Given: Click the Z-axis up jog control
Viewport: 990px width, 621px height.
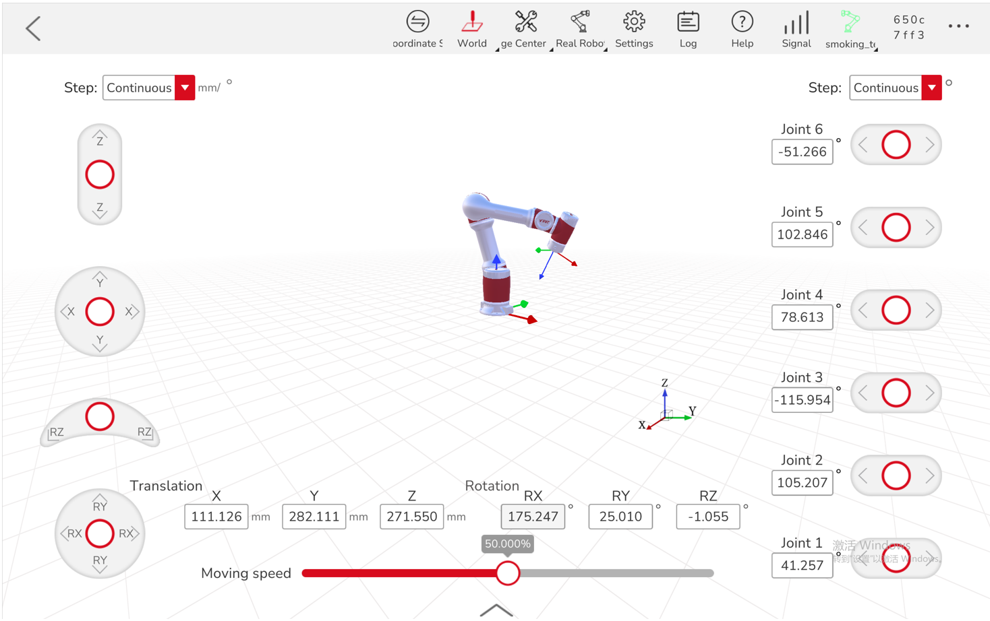Looking at the screenshot, I should tap(99, 138).
